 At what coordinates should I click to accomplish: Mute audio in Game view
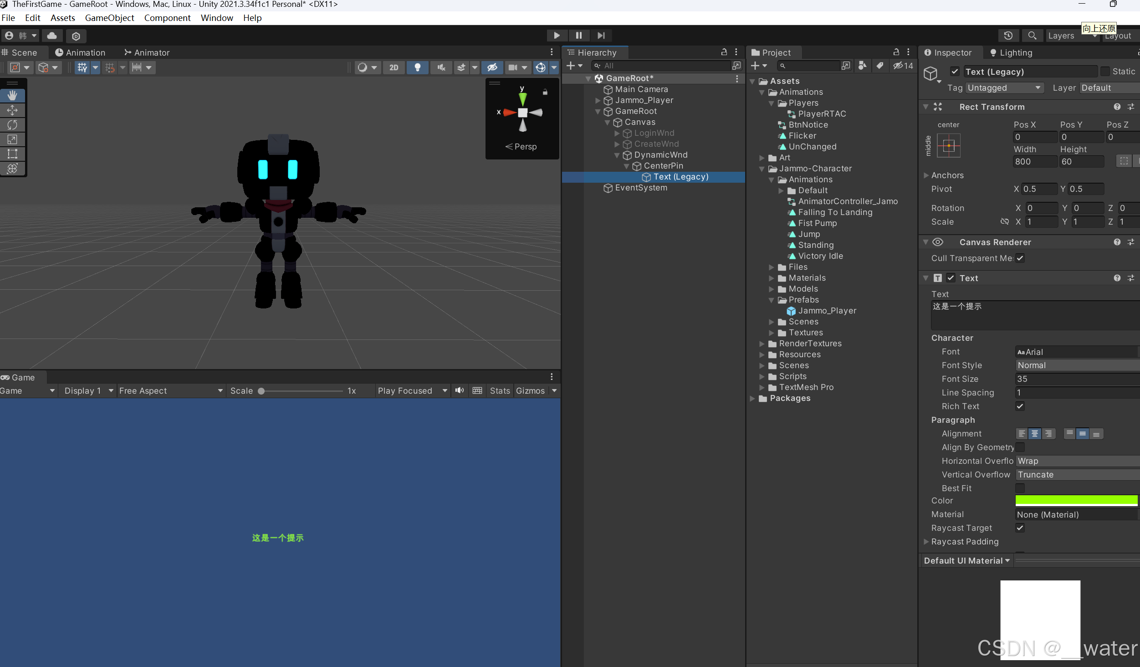(x=460, y=390)
